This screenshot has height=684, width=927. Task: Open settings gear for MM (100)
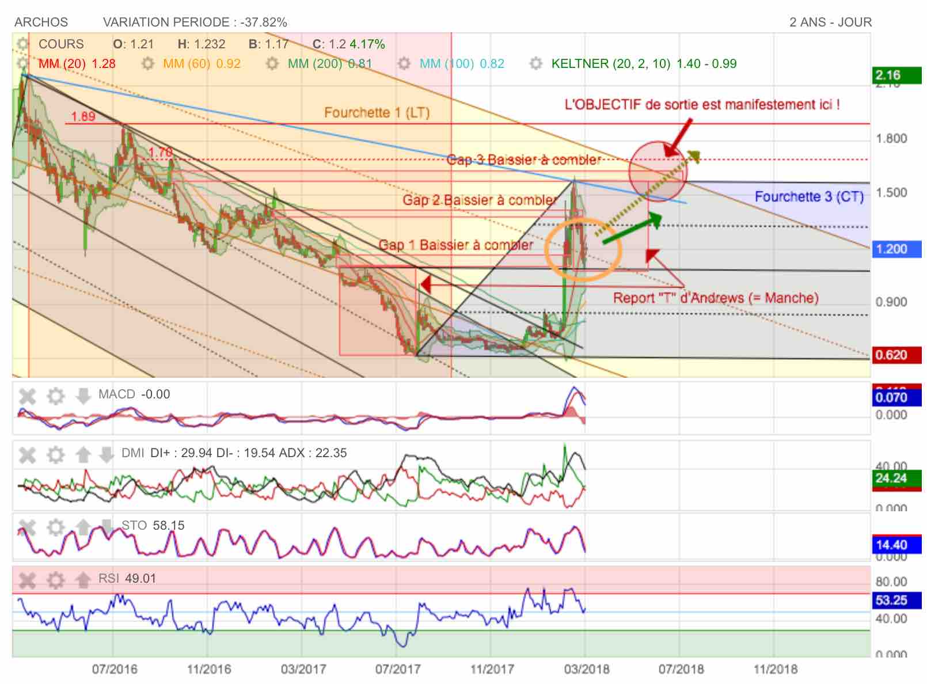pos(404,63)
